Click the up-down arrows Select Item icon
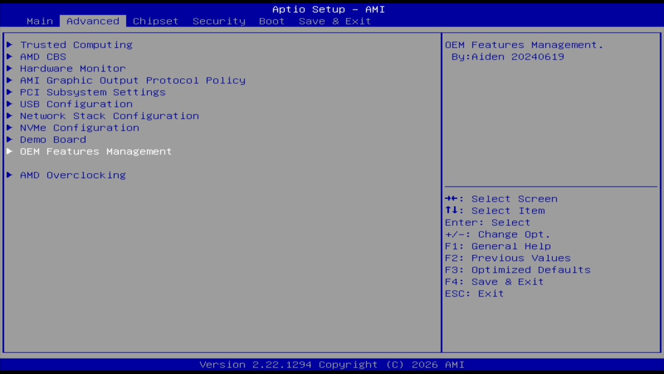Screen dimensions: 664x374 coord(451,210)
